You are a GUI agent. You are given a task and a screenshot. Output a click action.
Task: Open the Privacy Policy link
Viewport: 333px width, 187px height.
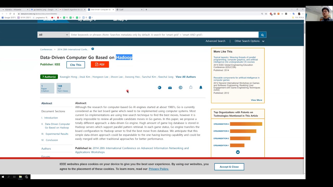click(159, 169)
